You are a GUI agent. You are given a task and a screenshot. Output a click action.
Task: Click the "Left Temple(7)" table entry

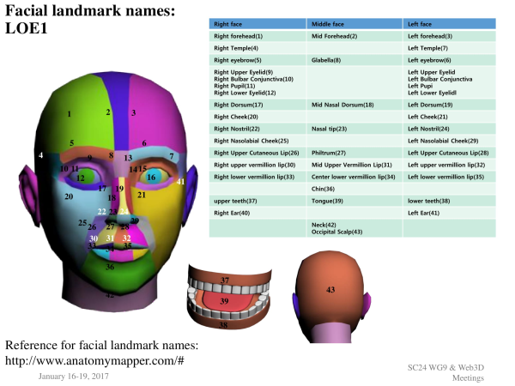427,49
